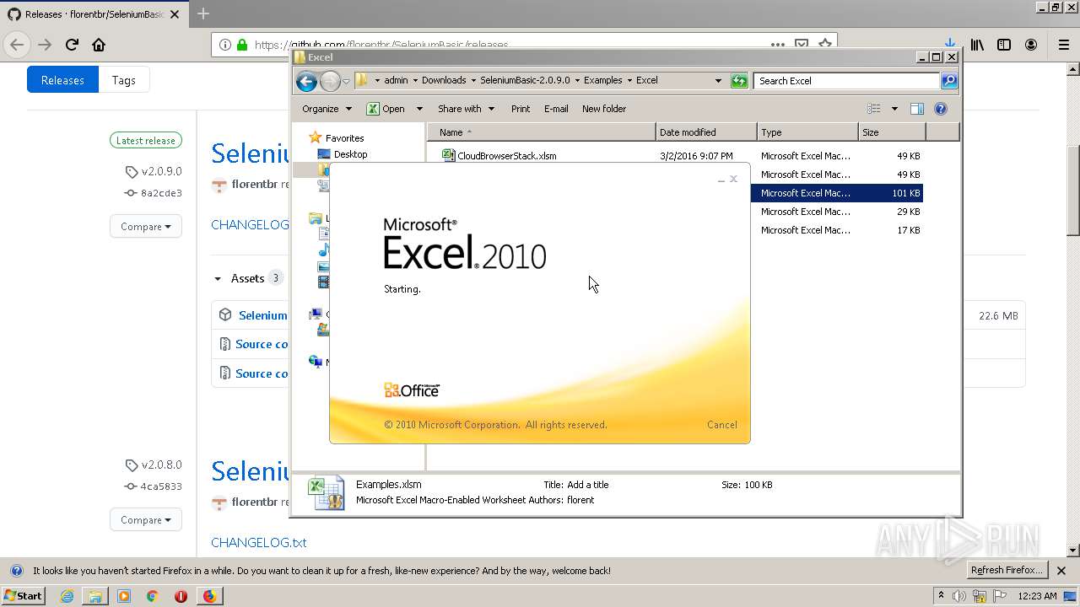This screenshot has width=1080, height=607.
Task: Open v2.0.8.0 tag link
Action: pos(154,465)
